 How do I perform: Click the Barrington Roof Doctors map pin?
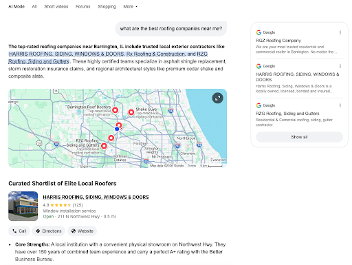pos(115,110)
